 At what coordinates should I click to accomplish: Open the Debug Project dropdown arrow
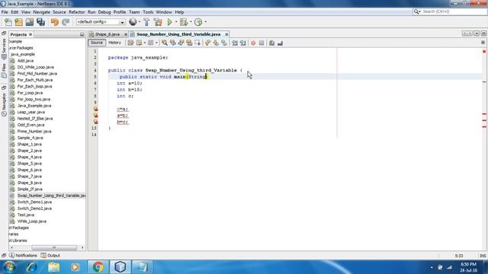tap(191, 22)
